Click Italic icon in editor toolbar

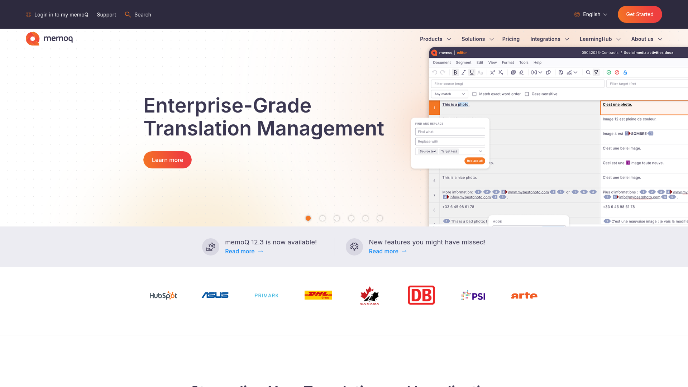[x=463, y=72]
